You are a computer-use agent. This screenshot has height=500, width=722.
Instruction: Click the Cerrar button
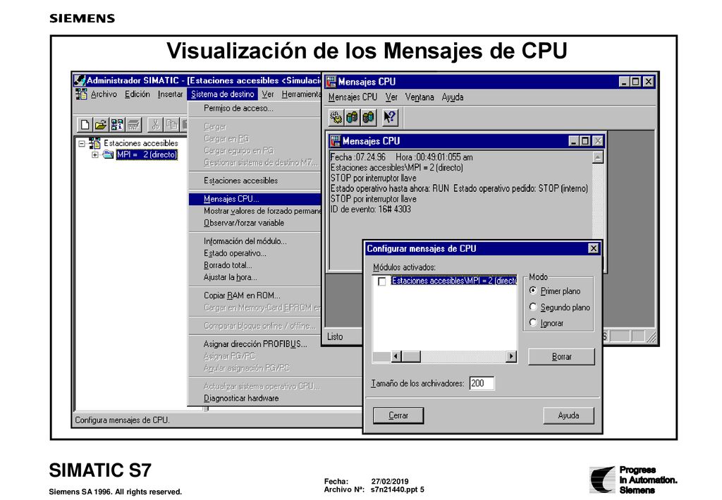click(x=398, y=416)
